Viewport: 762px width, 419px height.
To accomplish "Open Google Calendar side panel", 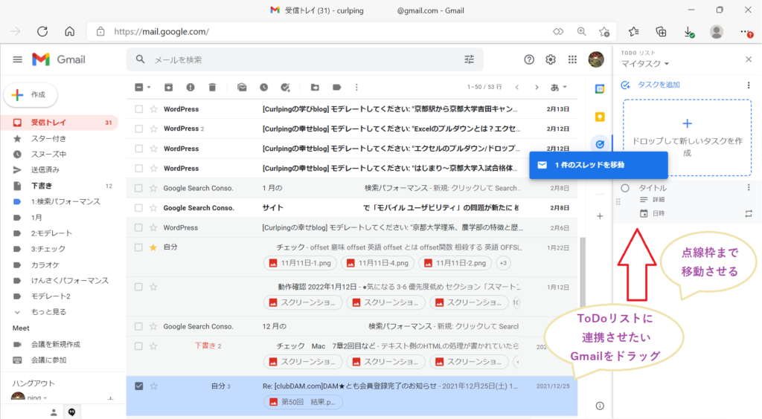I will click(x=600, y=89).
